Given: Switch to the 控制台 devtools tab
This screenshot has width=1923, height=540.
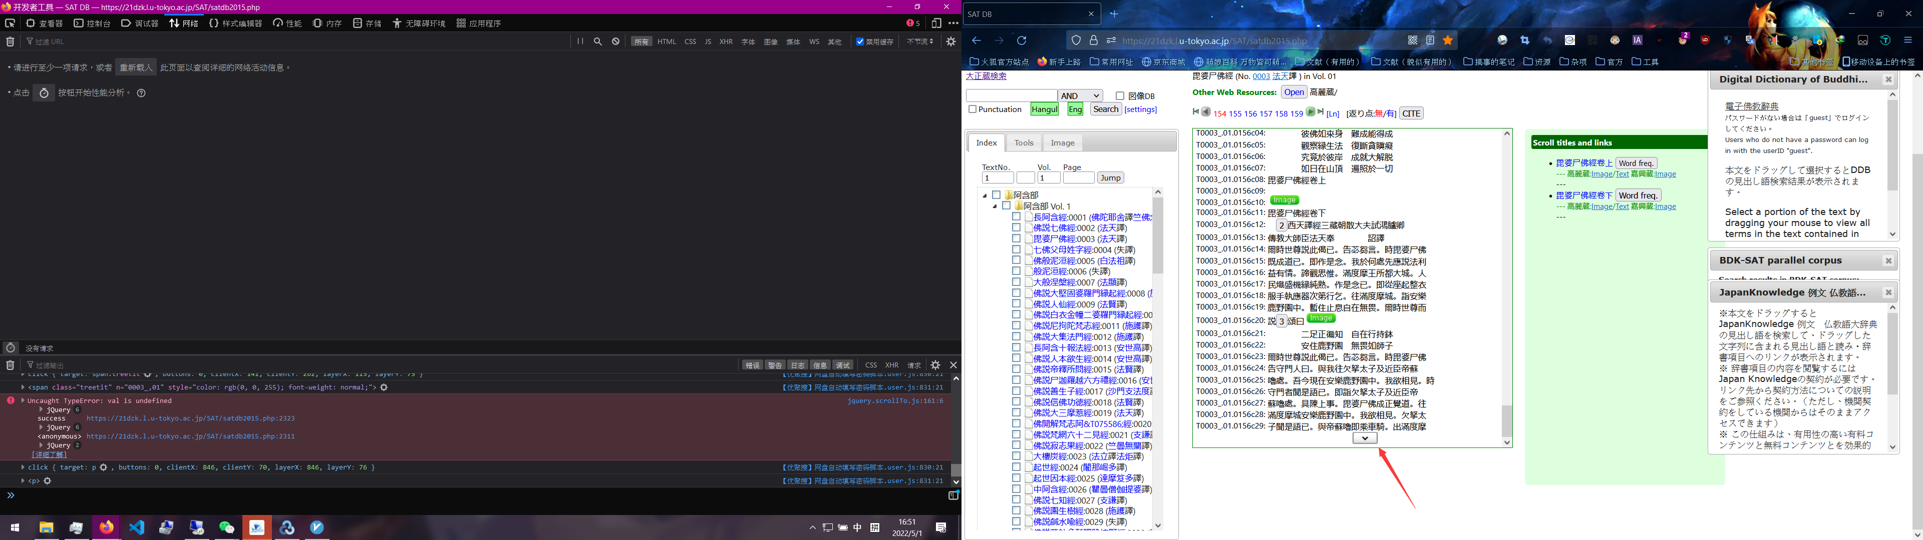Looking at the screenshot, I should (93, 23).
